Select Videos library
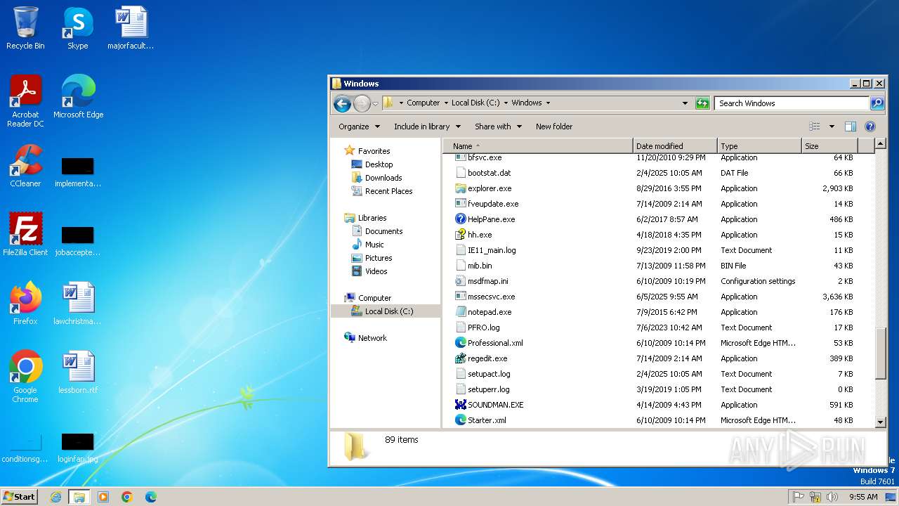The width and height of the screenshot is (899, 506). click(x=376, y=271)
